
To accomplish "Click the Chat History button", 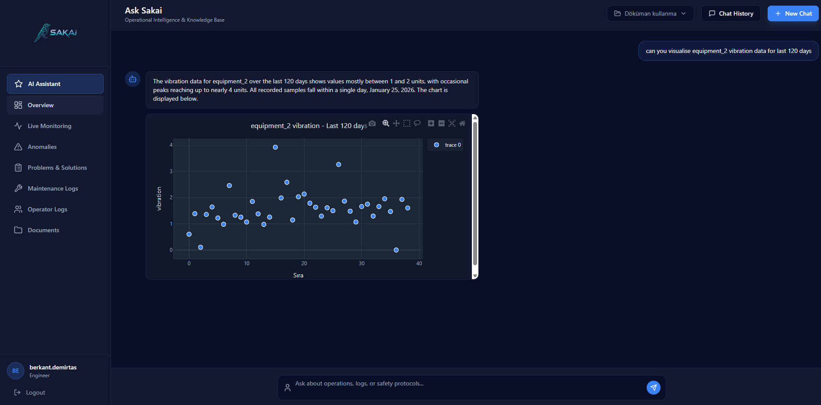I will point(731,13).
